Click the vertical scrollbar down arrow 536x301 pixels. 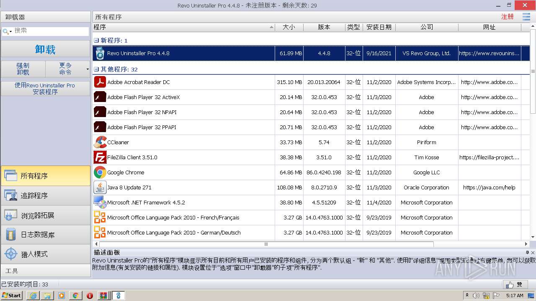point(533,237)
